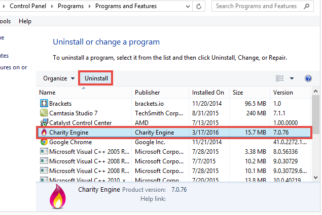Open address bar history dropdown
Screen dimensions: 322x215
[188, 7]
